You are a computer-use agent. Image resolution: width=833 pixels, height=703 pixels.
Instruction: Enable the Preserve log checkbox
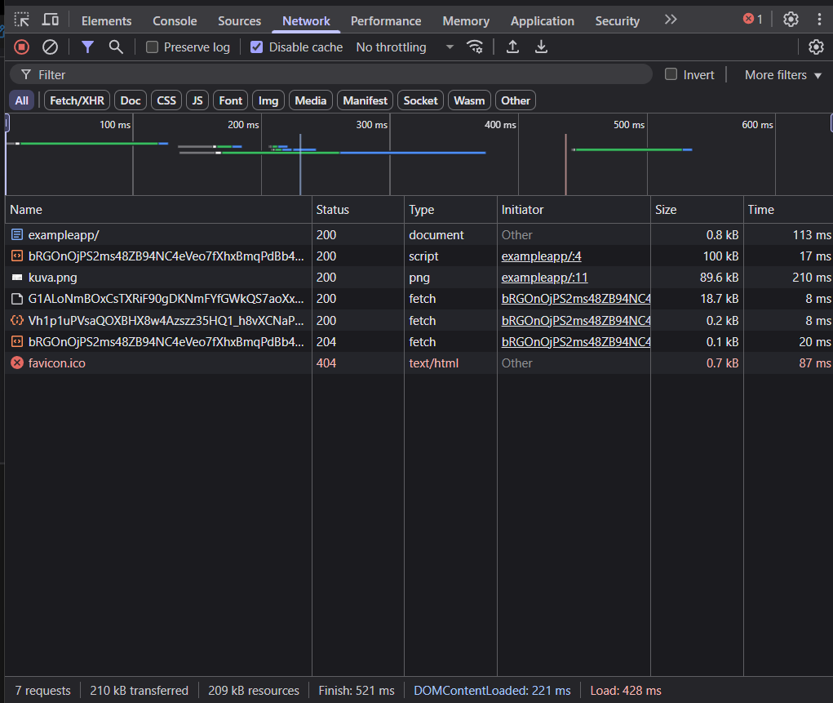click(152, 47)
